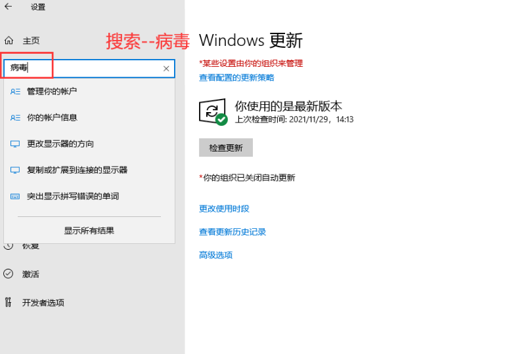This screenshot has height=354, width=532.
Task: Click the account icon beside 你的帐户信息
Action: coord(15,117)
